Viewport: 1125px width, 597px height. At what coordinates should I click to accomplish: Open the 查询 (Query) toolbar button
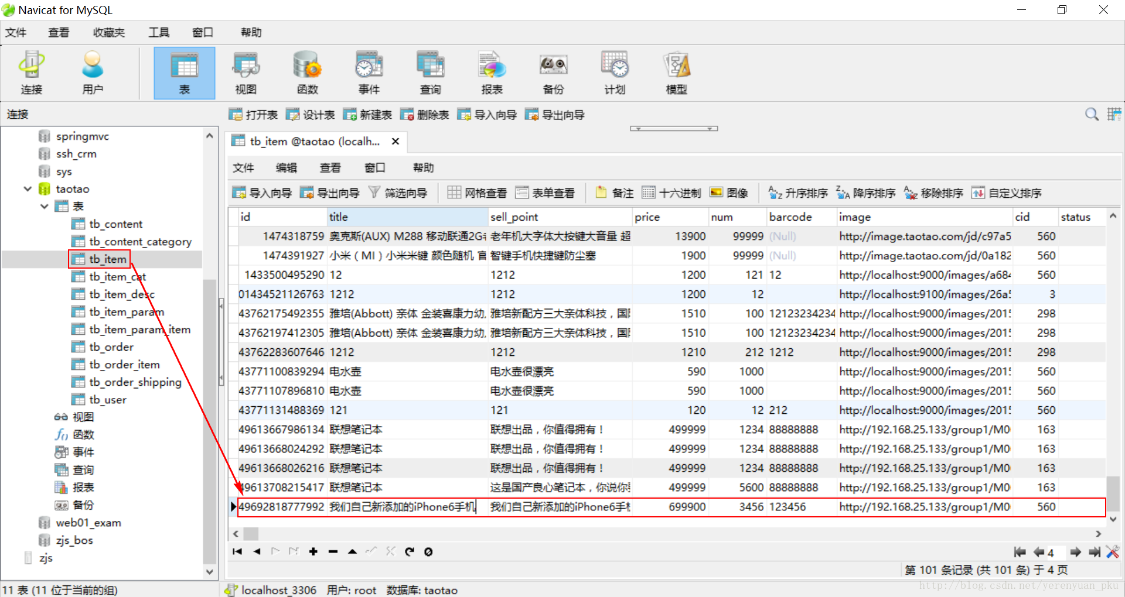(430, 73)
